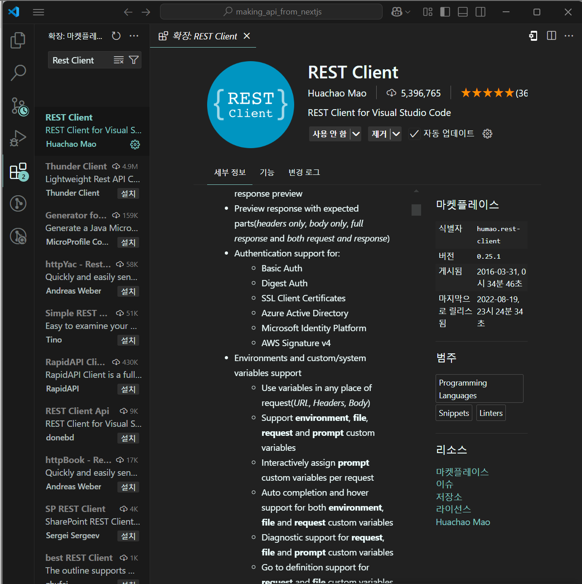Click the Uninstall (제거) button

pyautogui.click(x=379, y=134)
